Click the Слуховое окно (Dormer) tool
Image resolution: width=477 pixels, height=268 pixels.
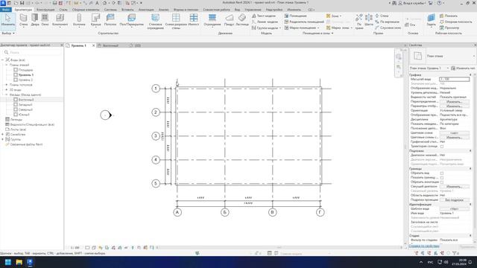click(388, 28)
